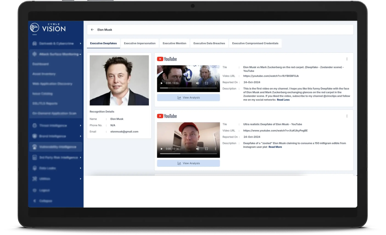Image resolution: width=386 pixels, height=235 pixels.
Task: Switch to the Executive Impersonation tab
Action: click(139, 43)
